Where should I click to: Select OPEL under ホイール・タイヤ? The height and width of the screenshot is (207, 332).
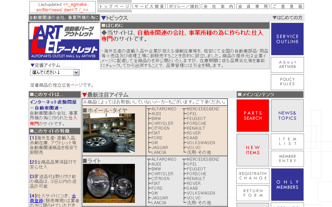(192, 114)
